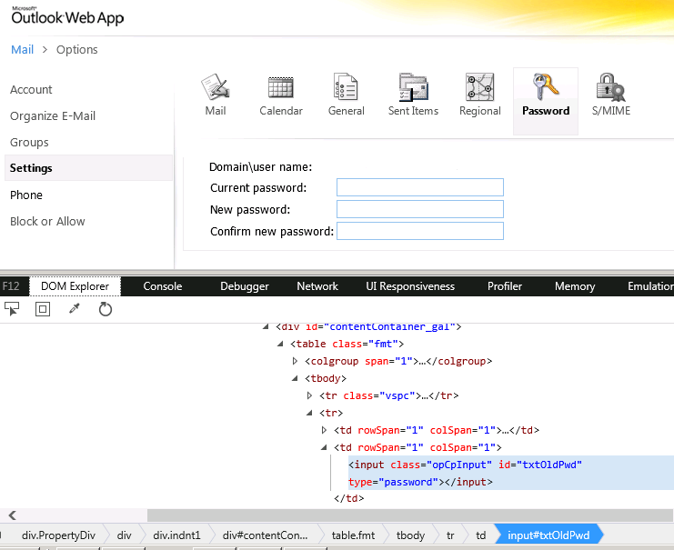Image resolution: width=674 pixels, height=550 pixels.
Task: Refresh the DOM Explorer tree
Action: [x=106, y=309]
